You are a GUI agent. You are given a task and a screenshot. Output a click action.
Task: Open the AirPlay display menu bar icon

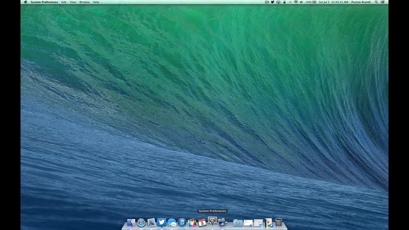(x=279, y=2)
